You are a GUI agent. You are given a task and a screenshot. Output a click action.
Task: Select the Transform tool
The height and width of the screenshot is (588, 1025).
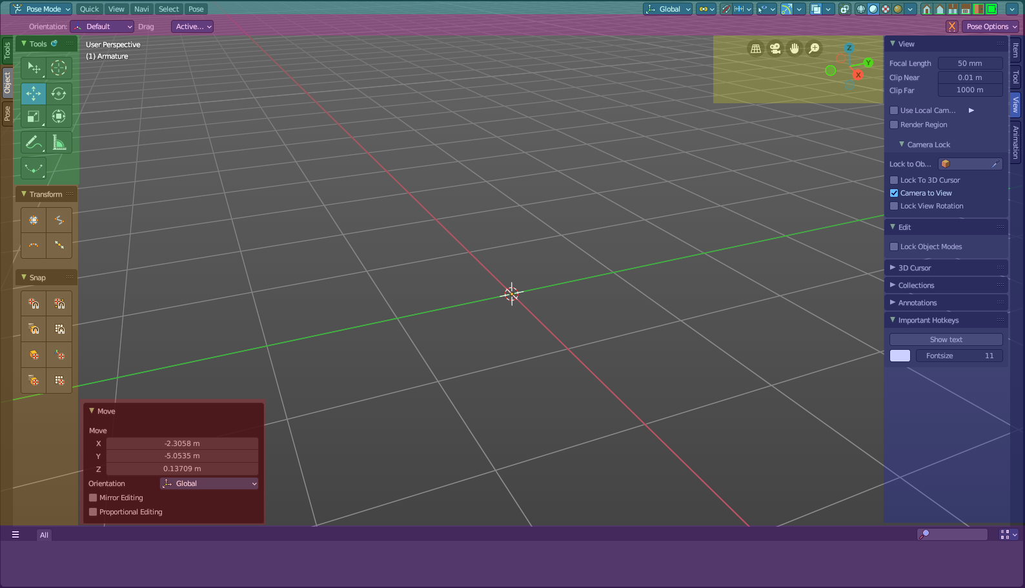pos(59,117)
